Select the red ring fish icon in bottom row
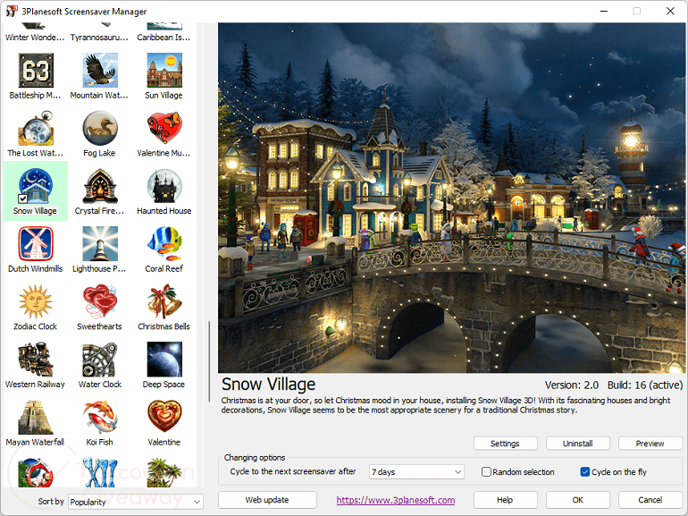This screenshot has height=516, width=688. (36, 472)
